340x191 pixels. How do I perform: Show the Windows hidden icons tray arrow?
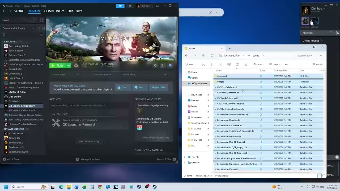(302, 187)
